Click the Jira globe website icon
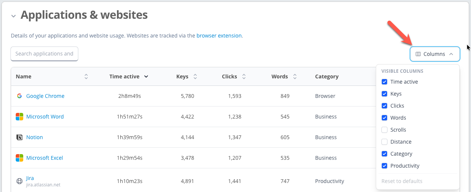This screenshot has height=192, width=471. coord(19,181)
